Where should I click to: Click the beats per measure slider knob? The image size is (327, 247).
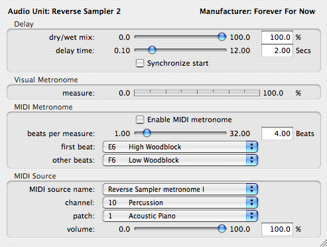tap(147, 133)
